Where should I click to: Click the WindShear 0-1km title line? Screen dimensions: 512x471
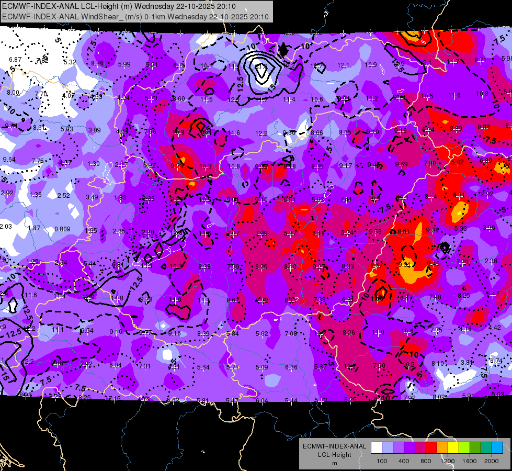135,17
